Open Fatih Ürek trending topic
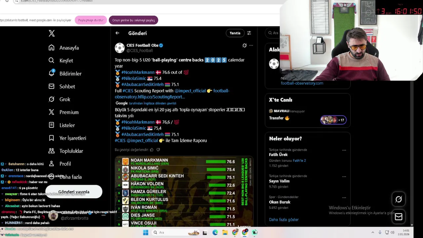The height and width of the screenshot is (238, 423). 278,155
